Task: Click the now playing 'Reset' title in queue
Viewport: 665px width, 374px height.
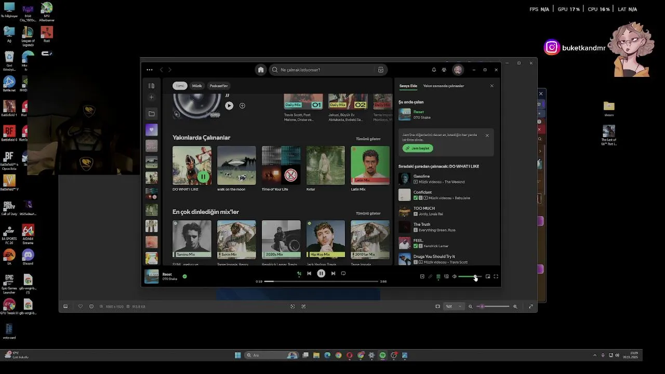Action: pyautogui.click(x=419, y=112)
